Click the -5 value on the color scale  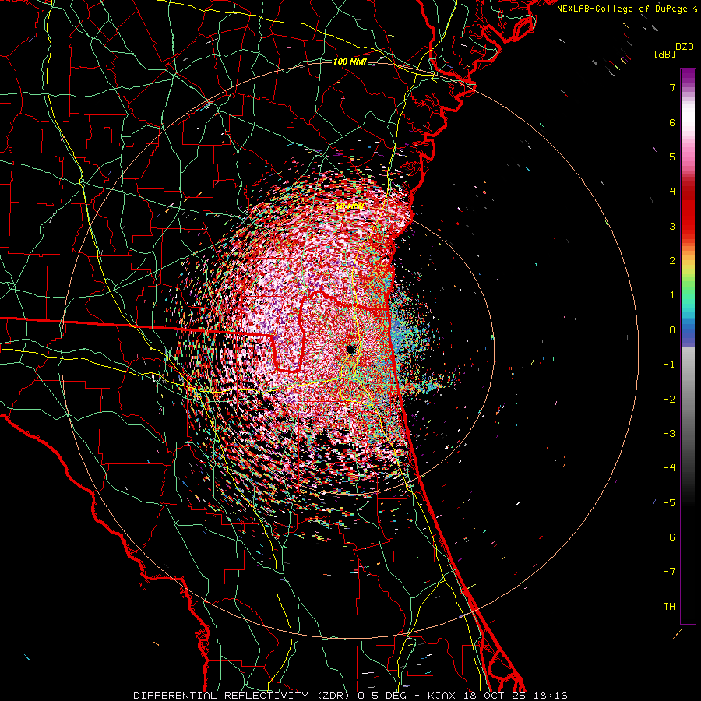[669, 503]
